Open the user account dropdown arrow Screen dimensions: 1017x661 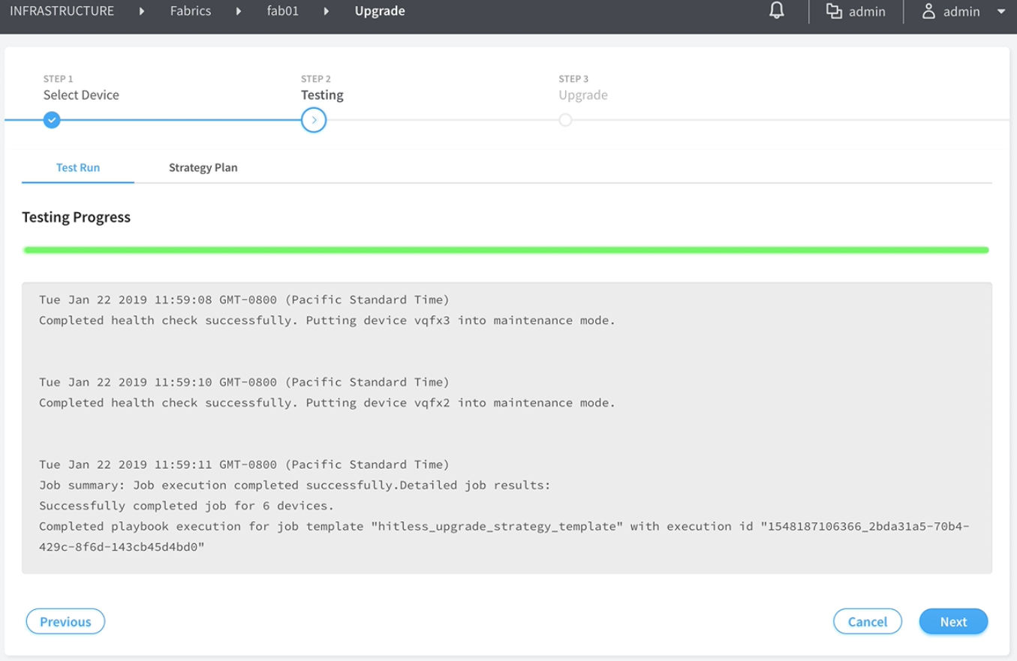point(1000,12)
